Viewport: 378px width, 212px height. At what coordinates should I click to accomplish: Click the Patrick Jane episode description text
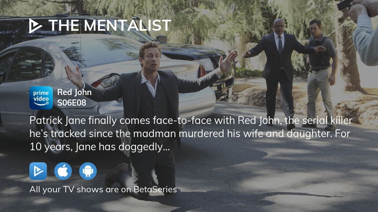tap(191, 134)
